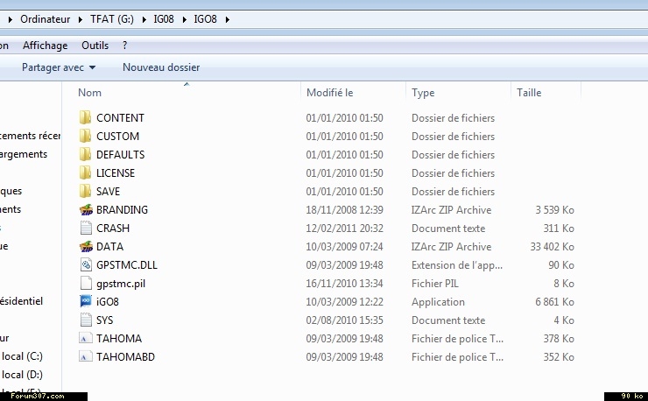Image resolution: width=648 pixels, height=401 pixels.
Task: Click the Extension de l'app... type cell
Action: click(x=457, y=265)
